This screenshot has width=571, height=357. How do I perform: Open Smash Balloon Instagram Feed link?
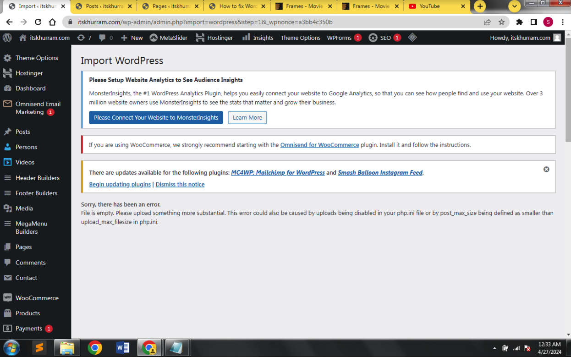380,173
